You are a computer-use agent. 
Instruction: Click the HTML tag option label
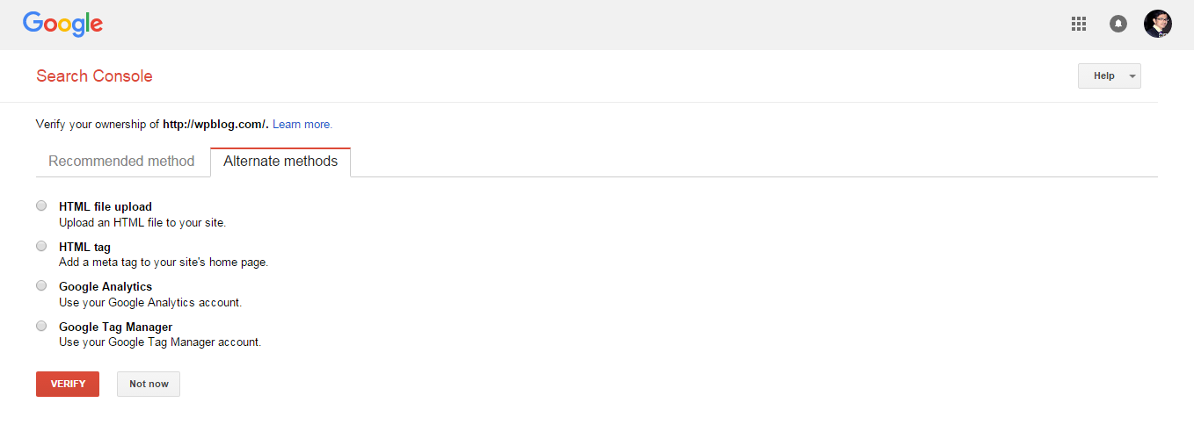click(x=84, y=248)
